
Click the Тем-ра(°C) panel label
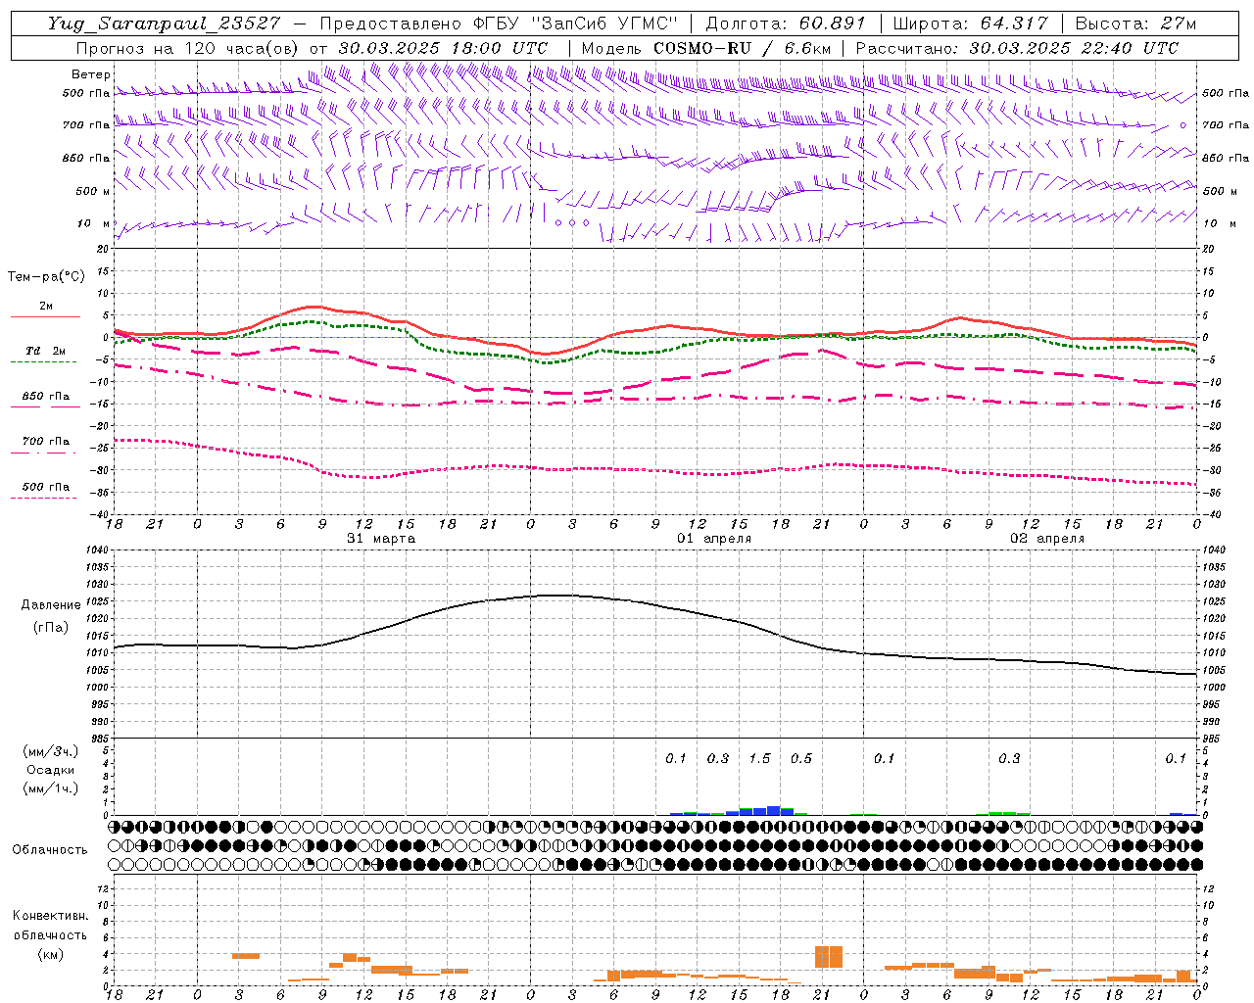(x=46, y=277)
